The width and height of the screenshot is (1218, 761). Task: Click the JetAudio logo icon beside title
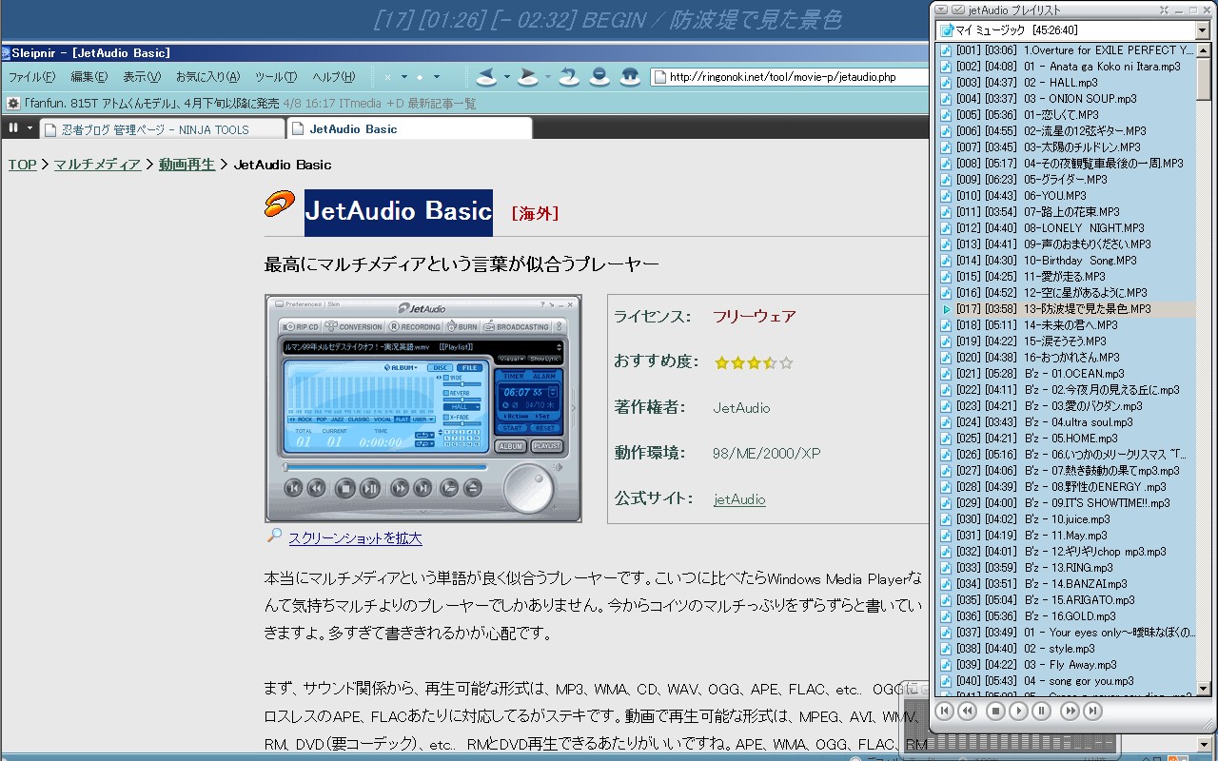coord(280,204)
